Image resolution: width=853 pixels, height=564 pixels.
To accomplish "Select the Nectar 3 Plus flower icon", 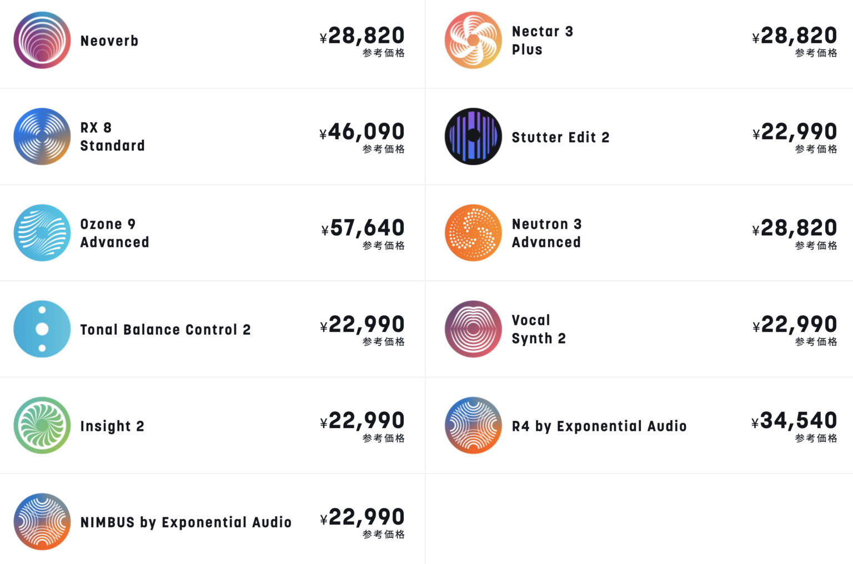I will [x=473, y=41].
